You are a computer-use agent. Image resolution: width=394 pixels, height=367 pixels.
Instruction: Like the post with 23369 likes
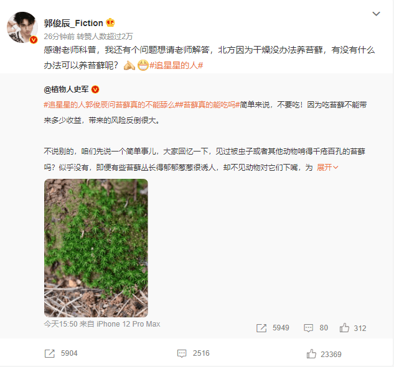324,354
